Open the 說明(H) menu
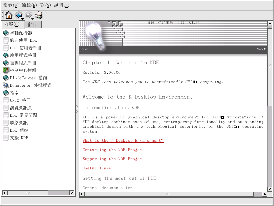The image size is (274, 206). (x=62, y=5)
